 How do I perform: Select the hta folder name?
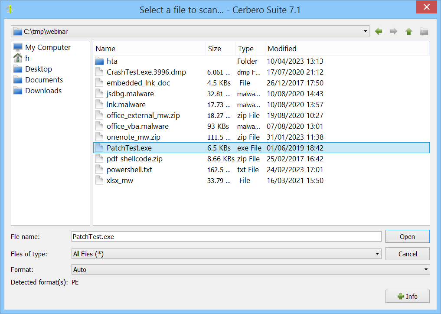(112, 61)
